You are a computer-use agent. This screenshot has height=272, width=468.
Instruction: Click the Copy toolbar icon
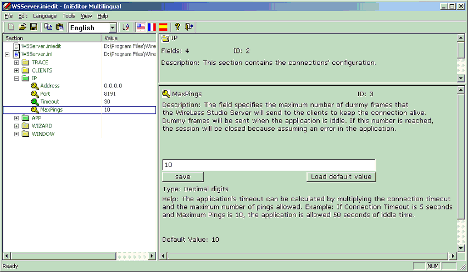[x=48, y=27]
